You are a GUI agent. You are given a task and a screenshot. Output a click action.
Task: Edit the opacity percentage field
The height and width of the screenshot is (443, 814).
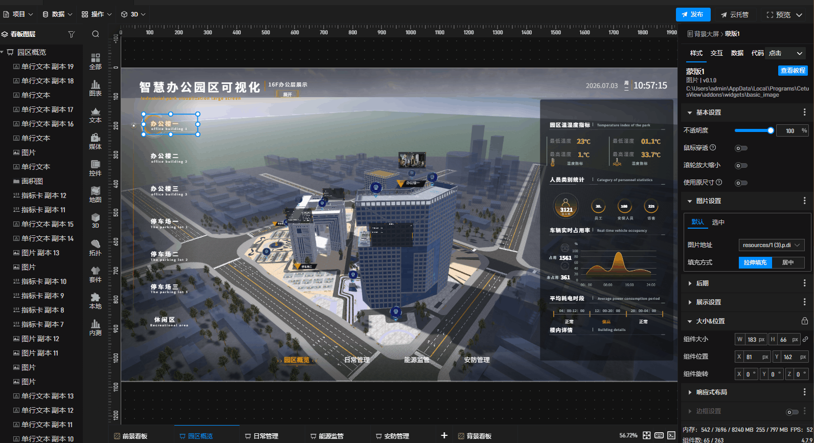[x=793, y=130]
